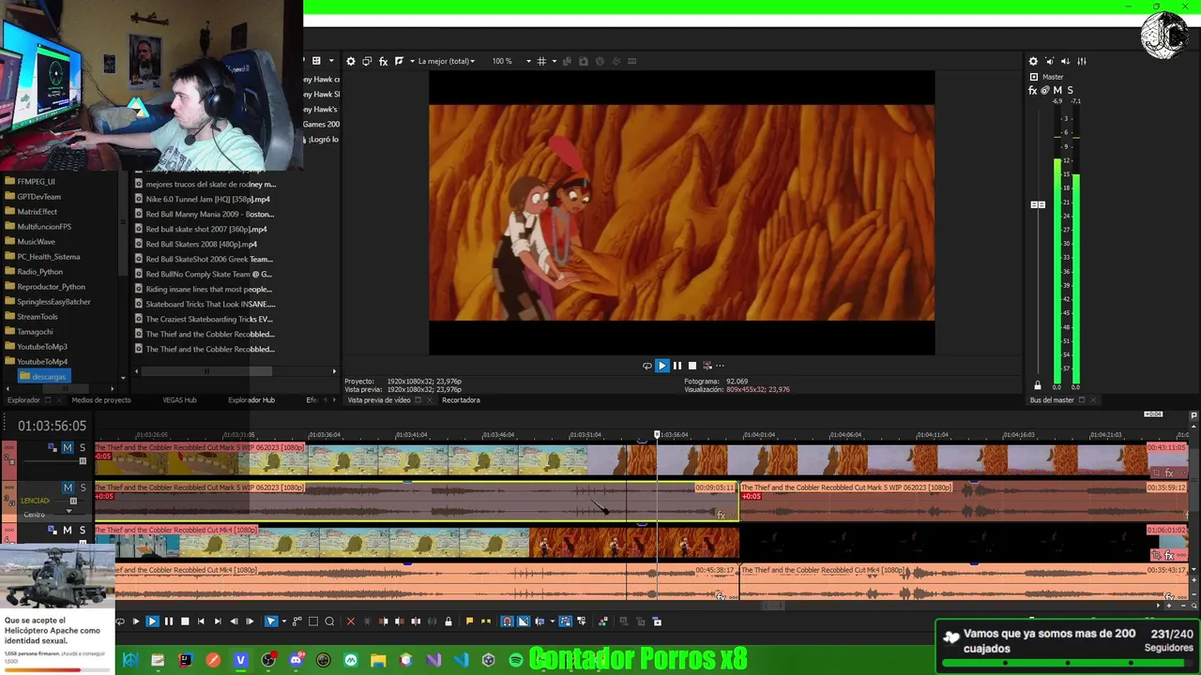Go to start of project

201,621
